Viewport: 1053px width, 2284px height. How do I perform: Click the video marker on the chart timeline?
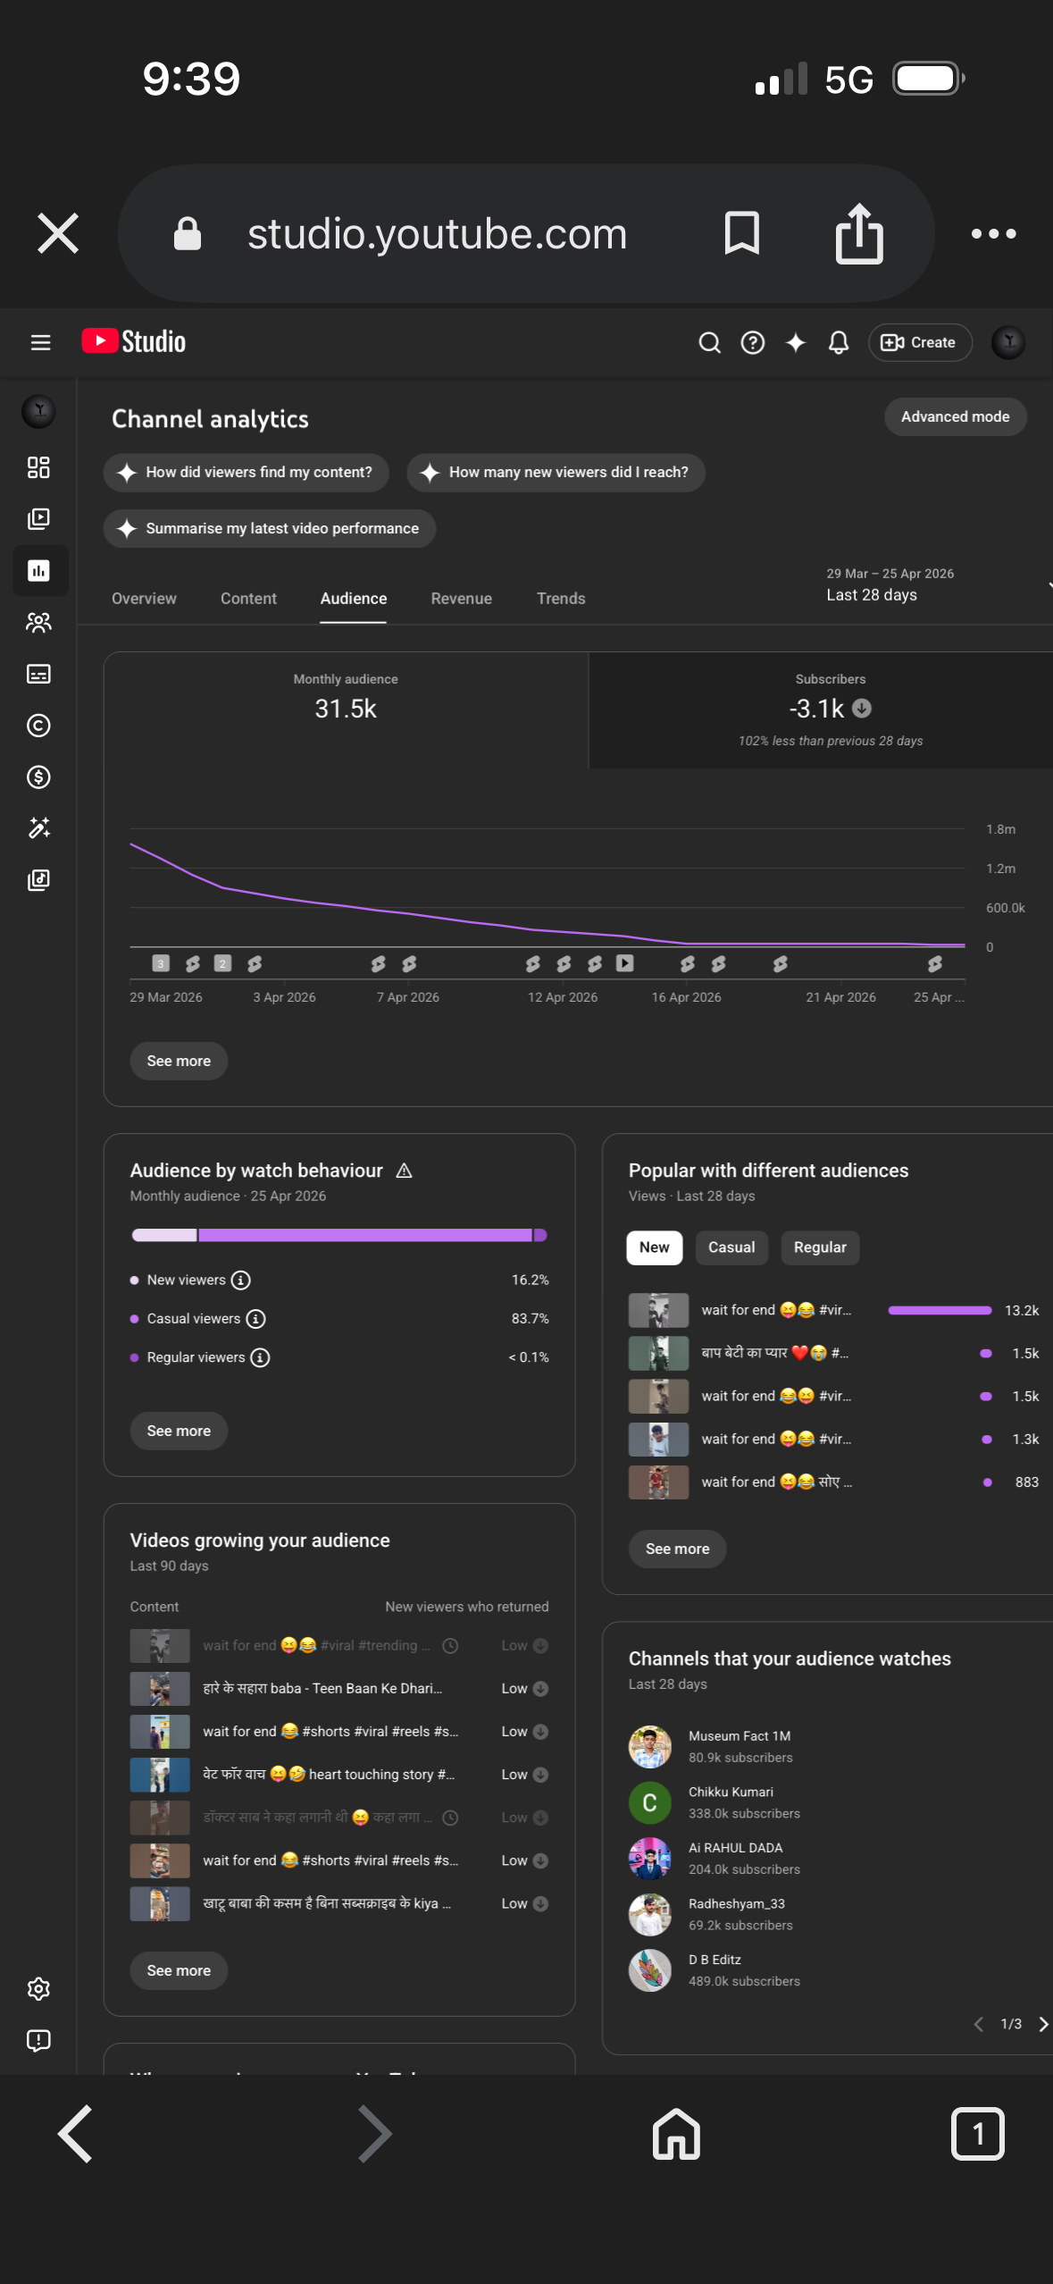click(x=625, y=963)
